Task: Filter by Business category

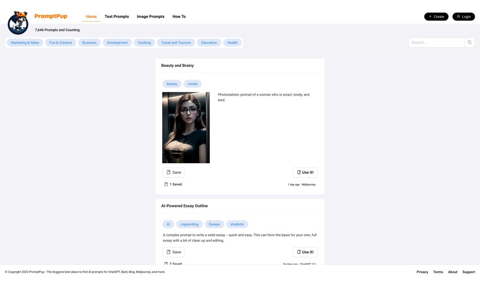Action: 89,43
